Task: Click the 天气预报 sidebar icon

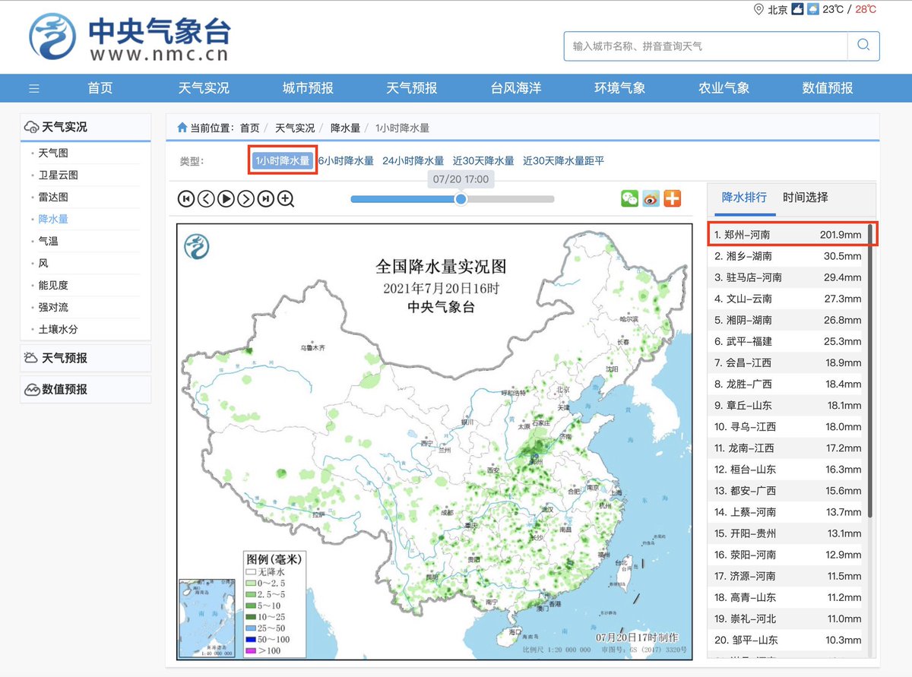Action: tap(31, 358)
